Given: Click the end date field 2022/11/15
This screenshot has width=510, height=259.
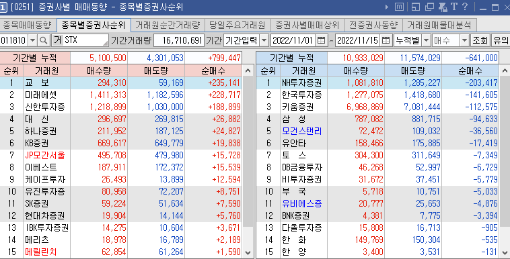Looking at the screenshot, I should (x=357, y=40).
